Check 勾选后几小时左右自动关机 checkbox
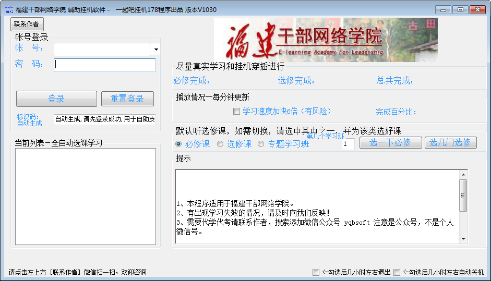The height and width of the screenshot is (281, 491). pos(397,272)
